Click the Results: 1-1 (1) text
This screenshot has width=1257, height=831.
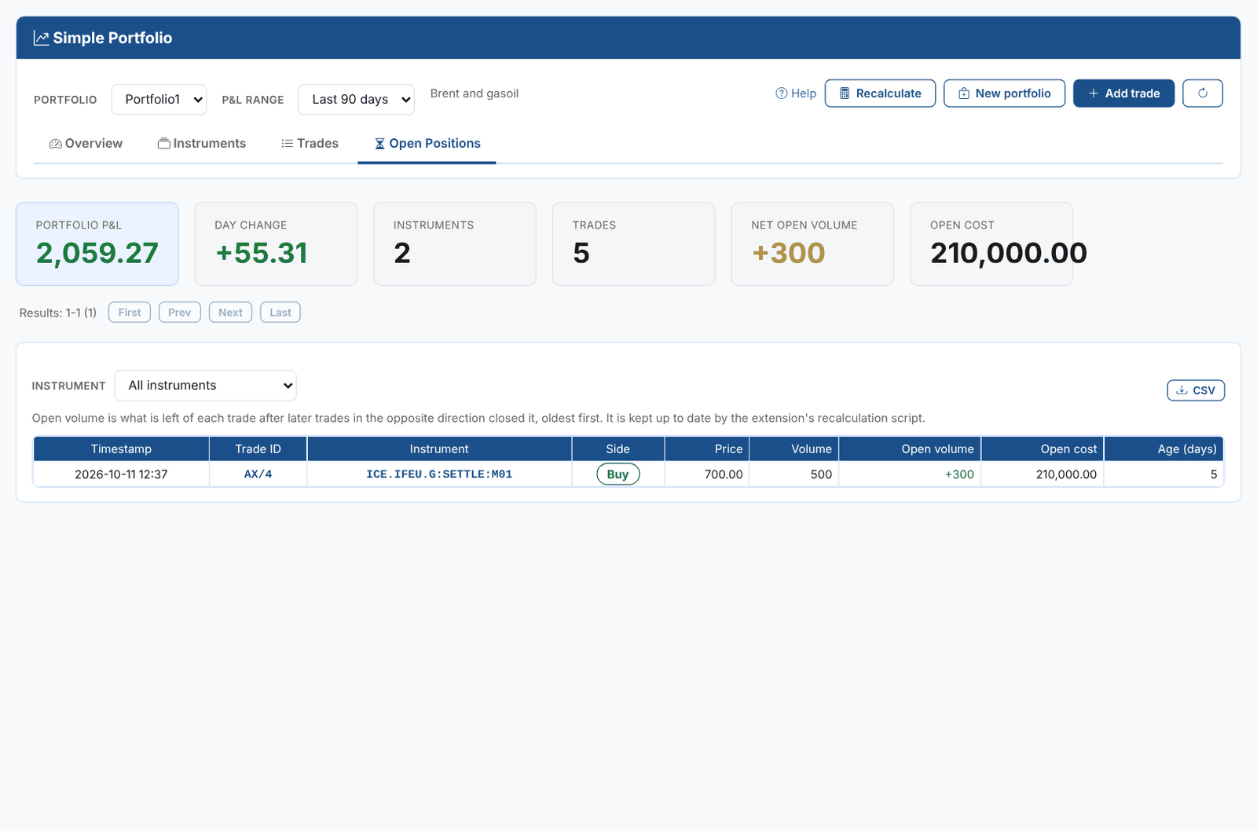(x=58, y=313)
